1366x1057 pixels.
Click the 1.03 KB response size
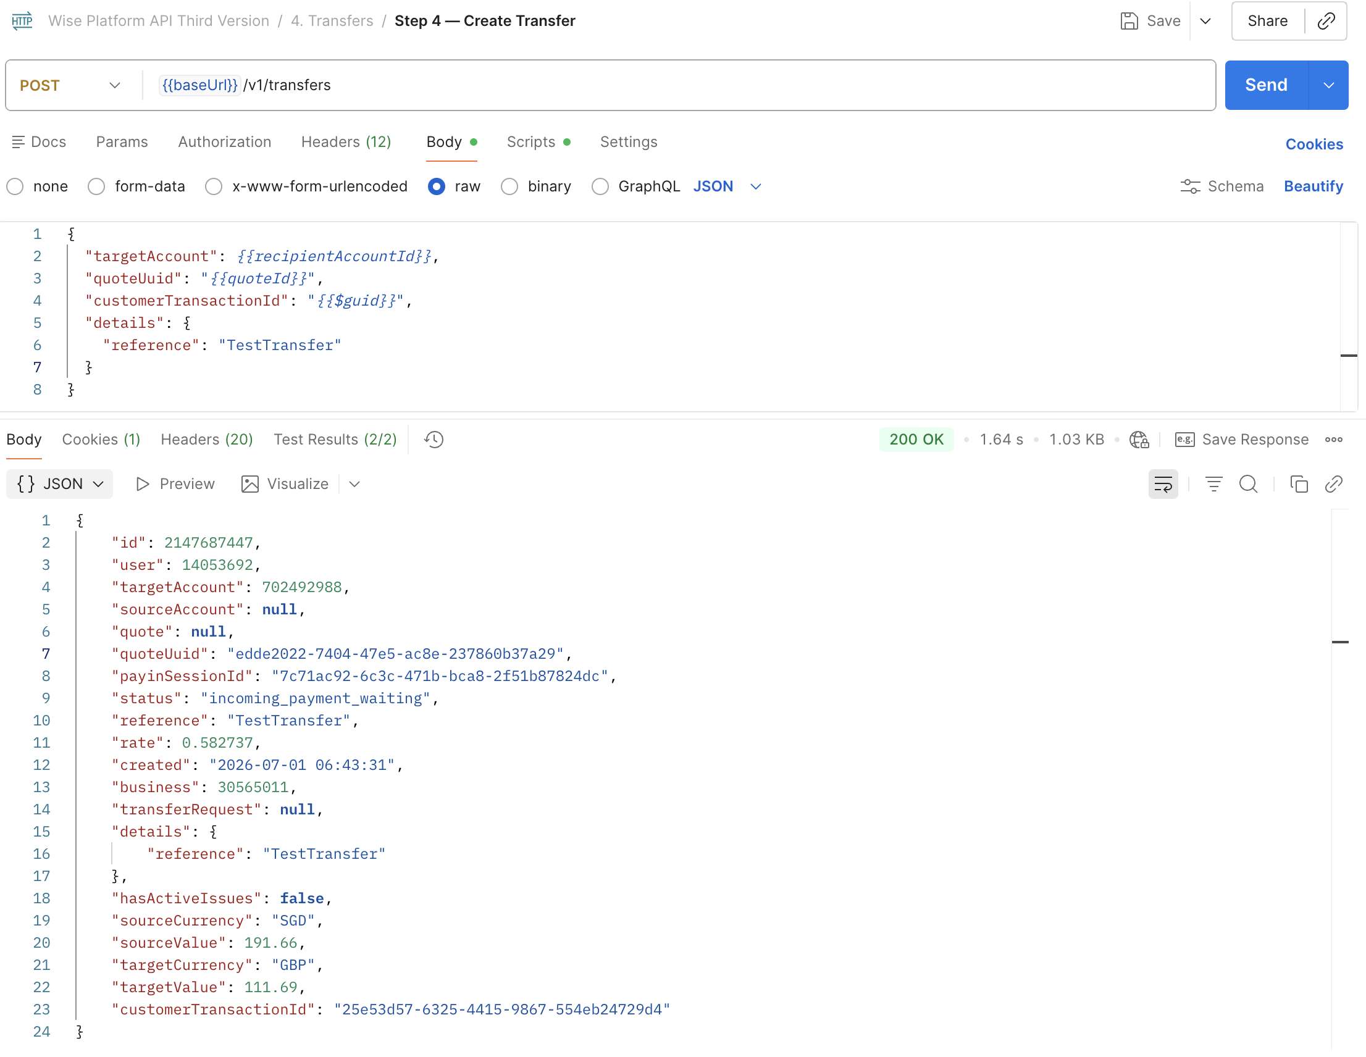[x=1076, y=440]
